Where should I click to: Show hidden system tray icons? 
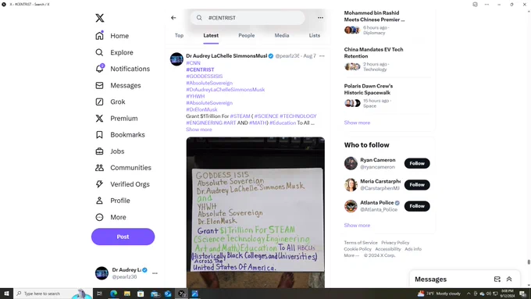coord(469,294)
